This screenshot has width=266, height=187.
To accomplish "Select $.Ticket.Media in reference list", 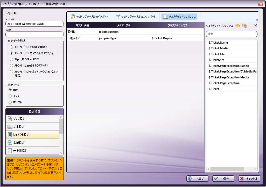I will click(x=232, y=48).
